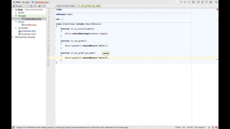This screenshot has height=129, width=230.
Task: Collapse the spec folder
Action: tap(16, 16)
